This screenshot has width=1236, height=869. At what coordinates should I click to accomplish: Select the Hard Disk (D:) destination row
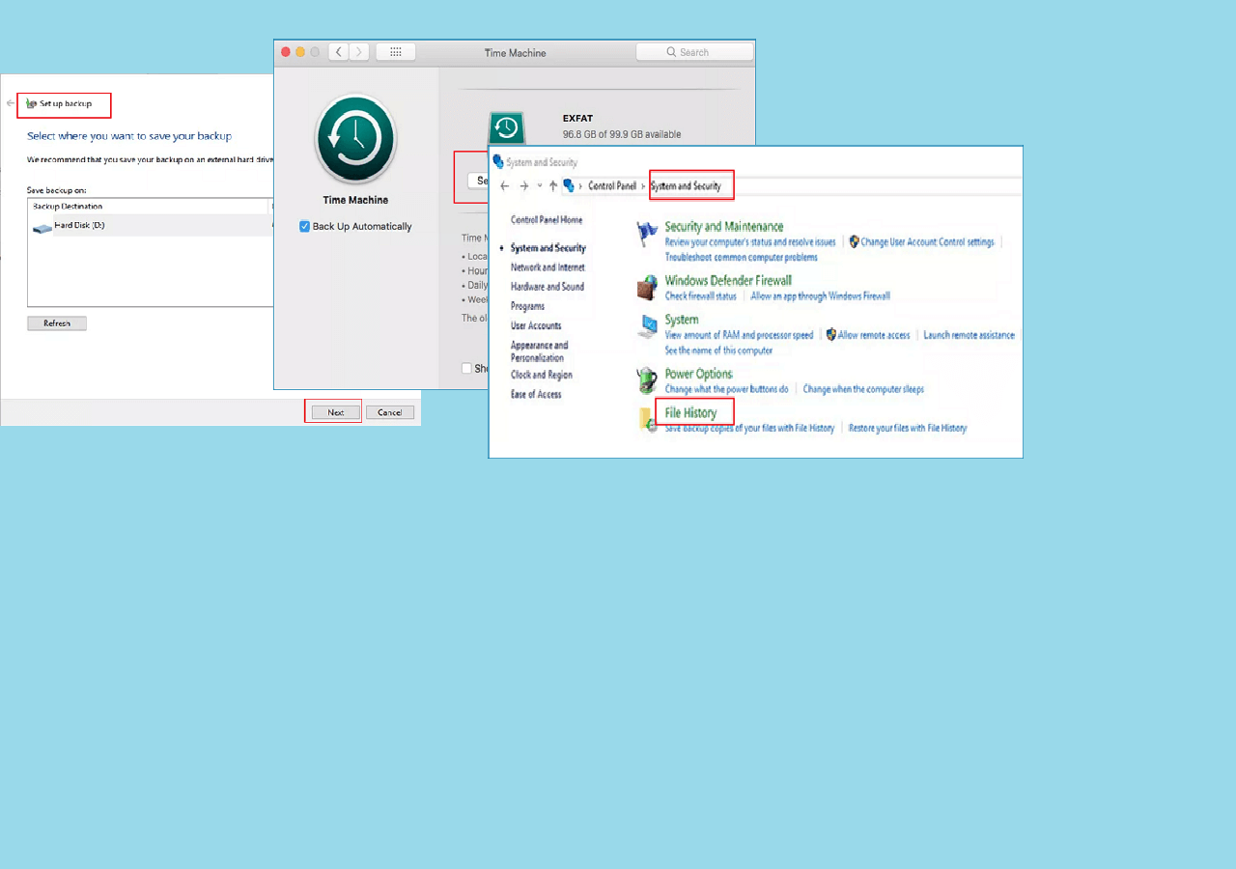153,226
